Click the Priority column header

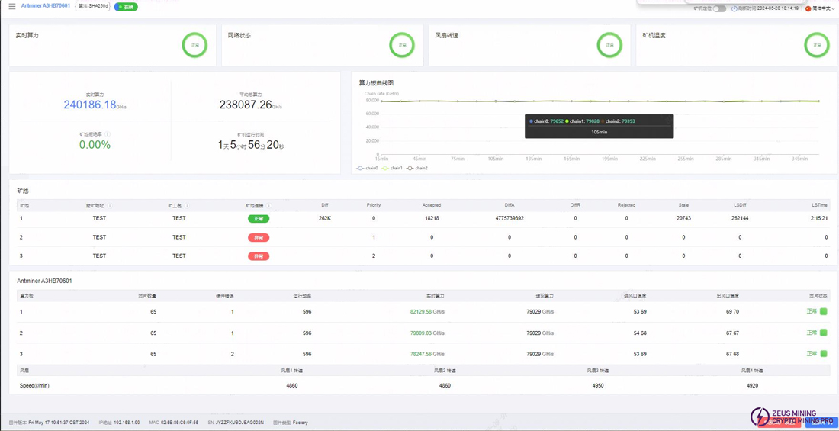pyautogui.click(x=374, y=206)
